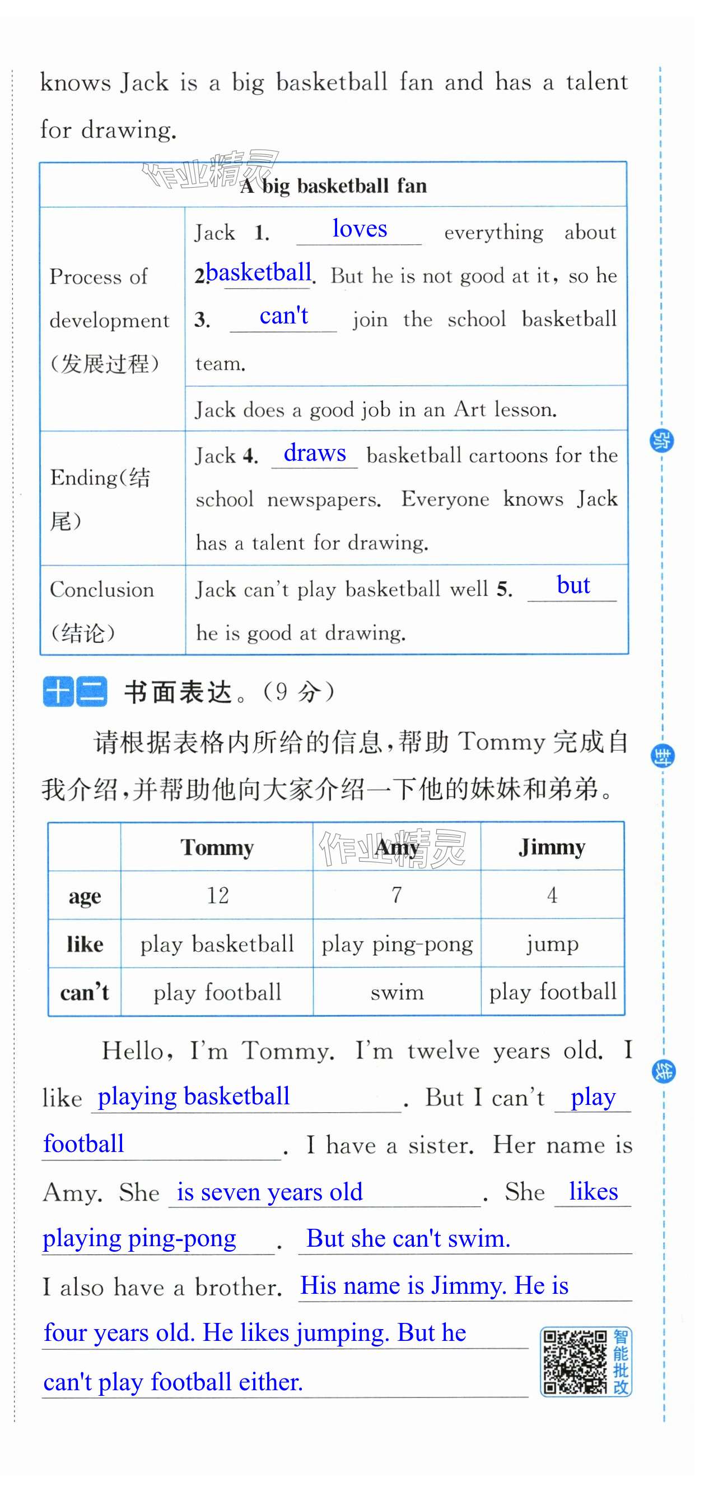Image resolution: width=709 pixels, height=1490 pixels.
Task: Click the answer "can't" in blank 3
Action: (x=284, y=316)
